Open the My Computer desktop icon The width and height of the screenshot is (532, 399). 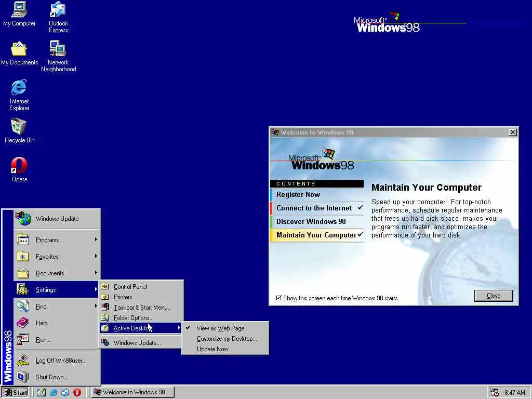pos(19,14)
